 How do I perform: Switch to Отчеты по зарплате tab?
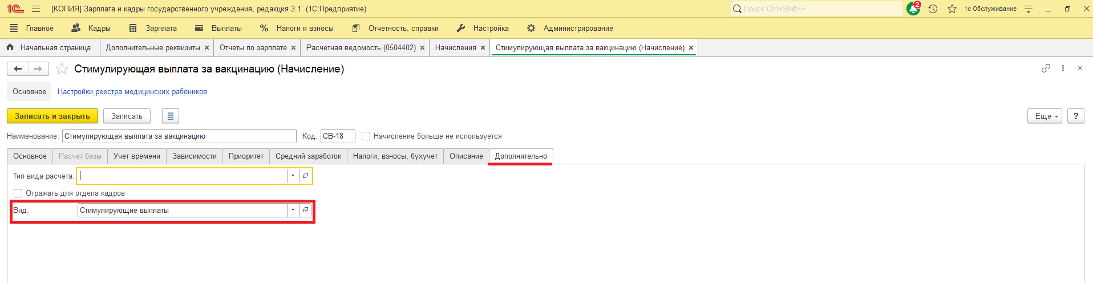pos(253,47)
